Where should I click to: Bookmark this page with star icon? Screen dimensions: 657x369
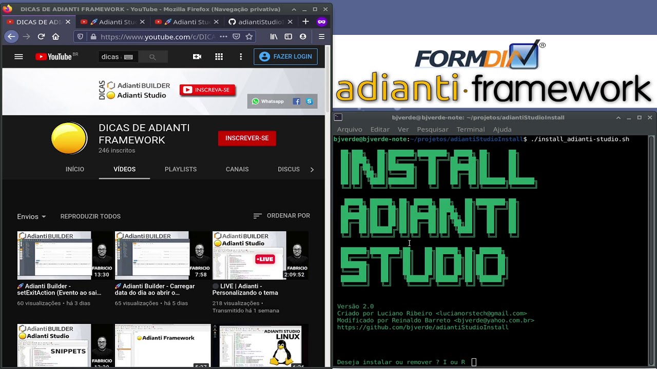tap(249, 36)
